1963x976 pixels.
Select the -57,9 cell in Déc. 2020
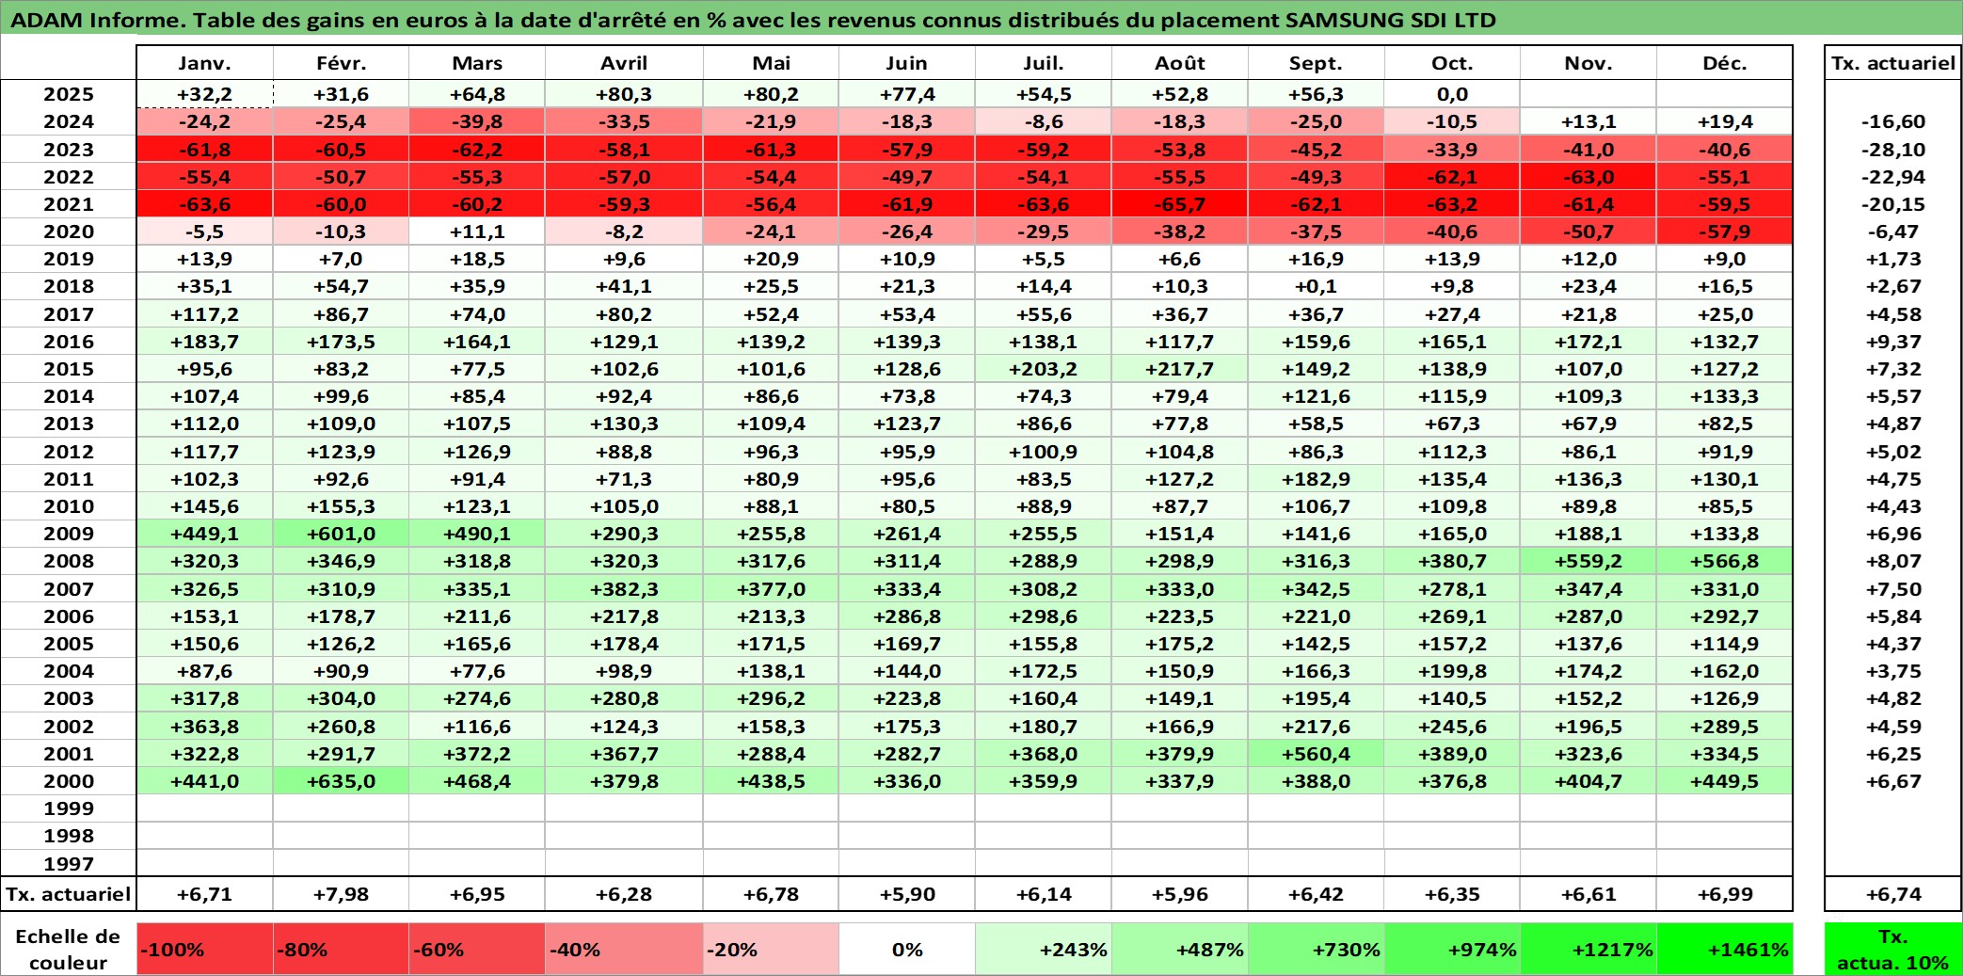[x=1725, y=232]
